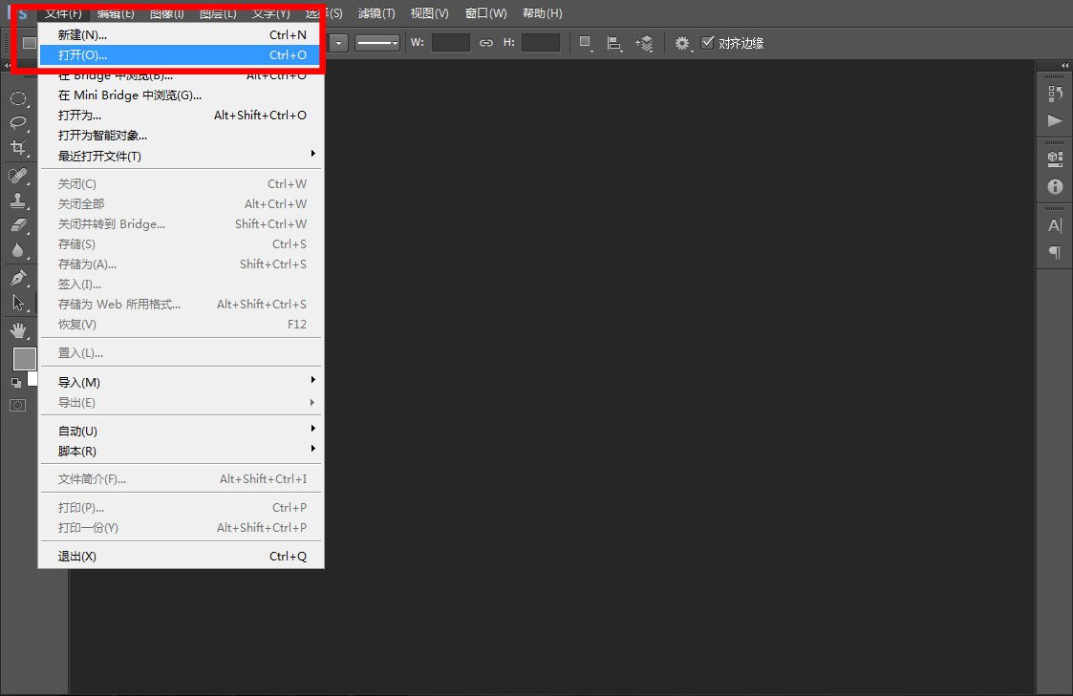This screenshot has height=696, width=1073.
Task: Open the stroke line style dropdown
Action: pyautogui.click(x=377, y=43)
